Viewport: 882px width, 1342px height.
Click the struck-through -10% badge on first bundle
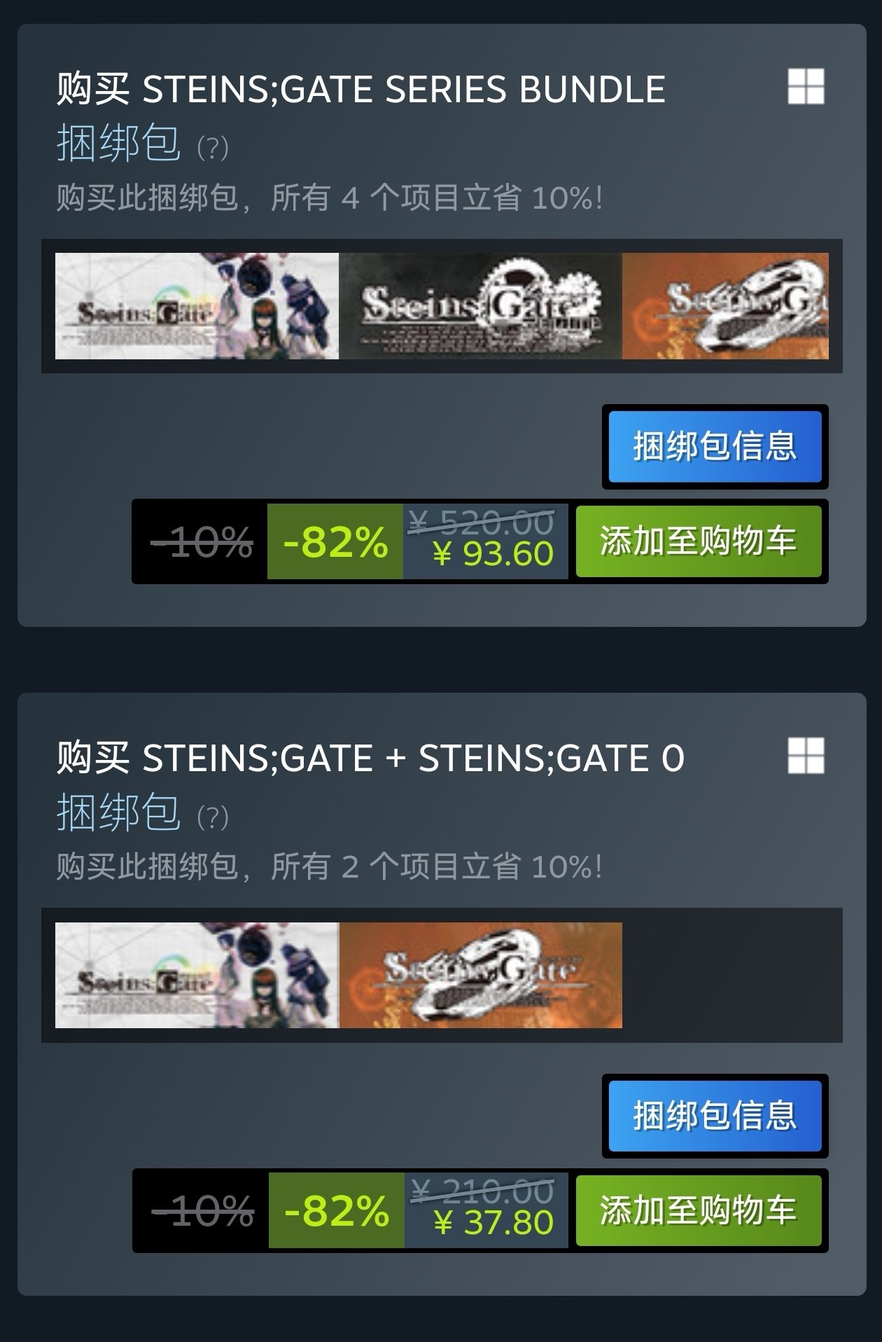coord(201,541)
